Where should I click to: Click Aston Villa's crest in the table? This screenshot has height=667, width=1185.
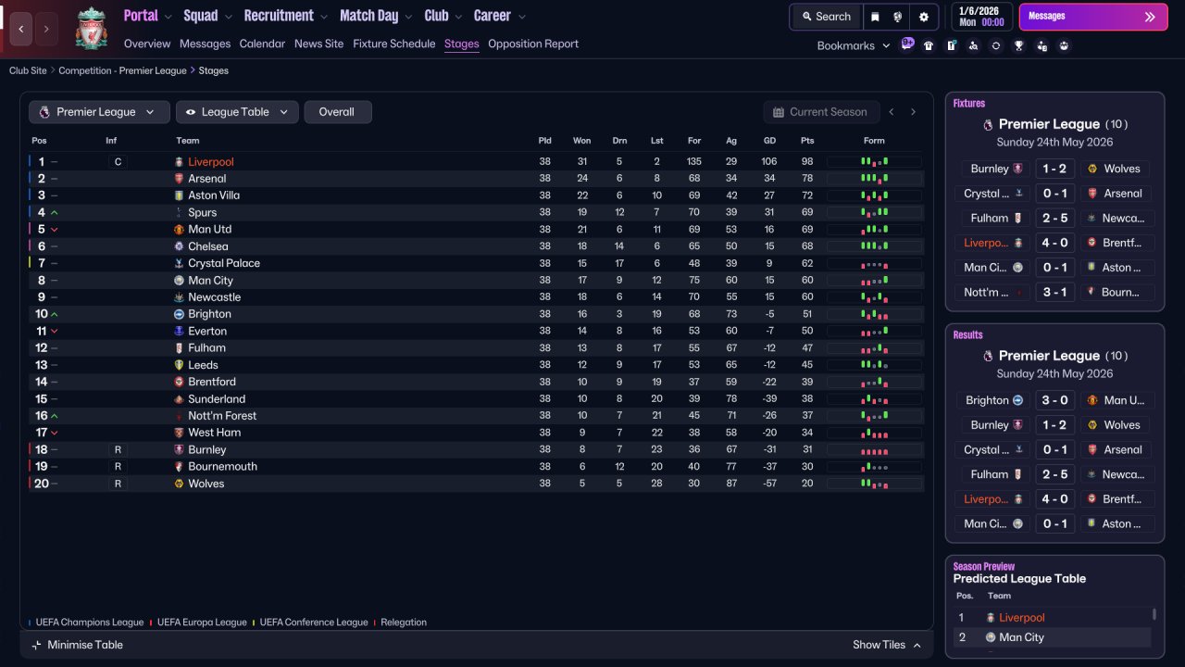point(180,195)
